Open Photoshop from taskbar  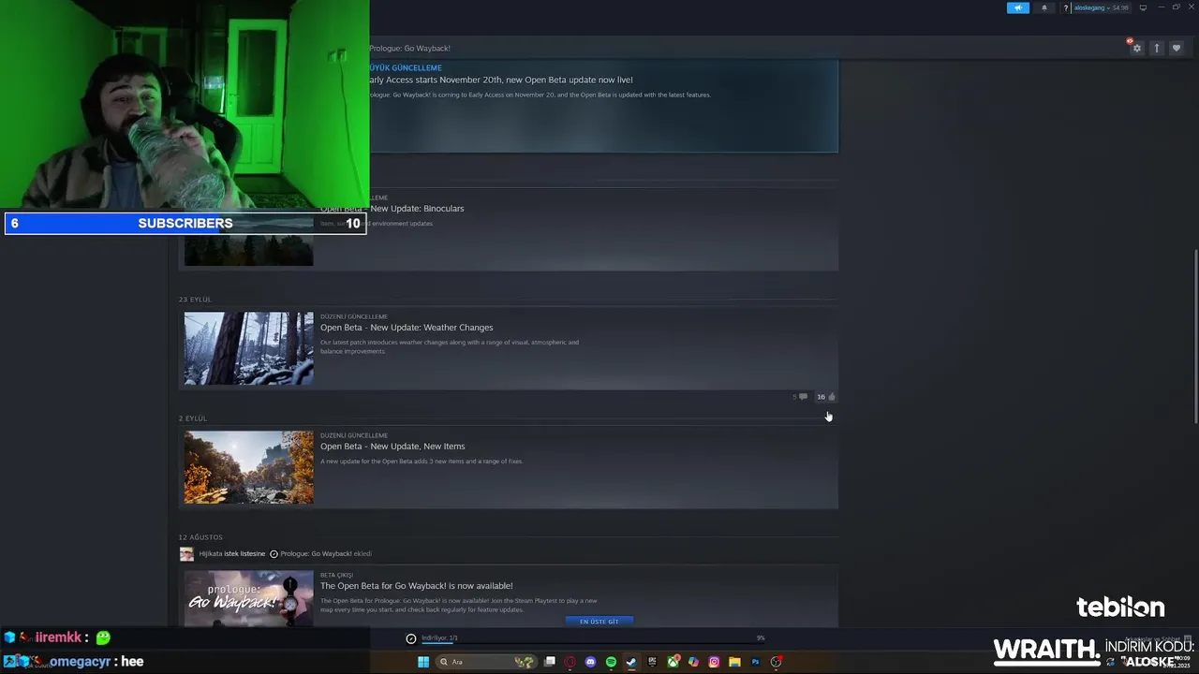pyautogui.click(x=755, y=662)
